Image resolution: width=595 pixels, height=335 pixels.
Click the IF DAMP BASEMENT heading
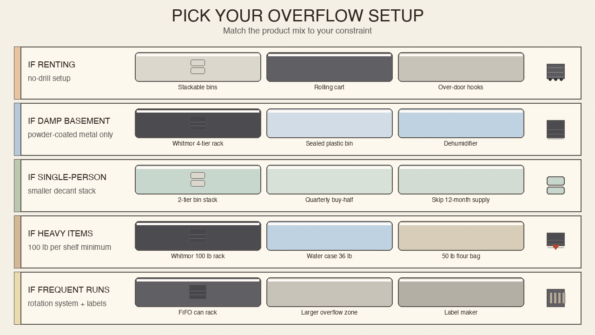coord(69,121)
